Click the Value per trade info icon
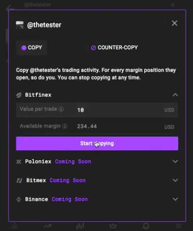 pyautogui.click(x=61, y=109)
